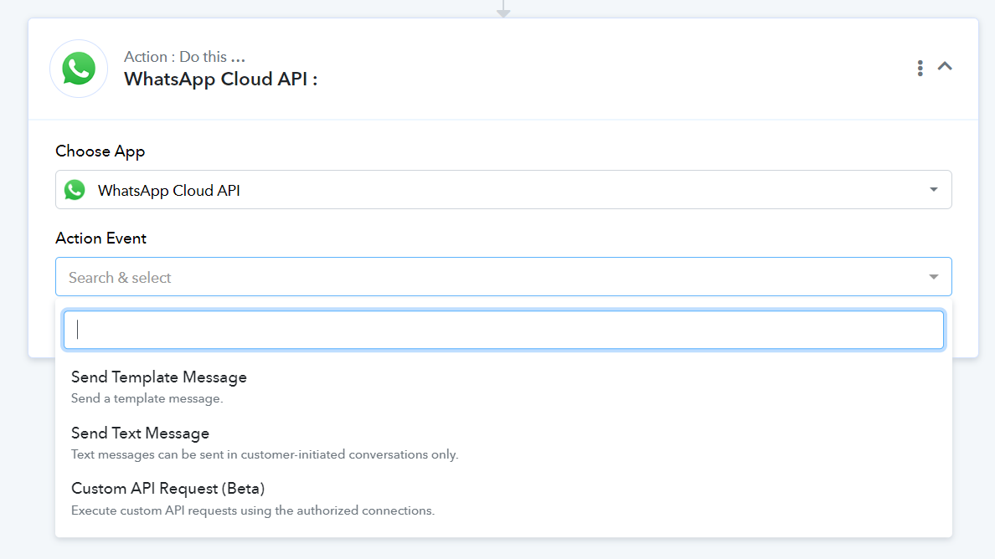Focus the action event search box
Image resolution: width=995 pixels, height=559 pixels.
point(503,330)
